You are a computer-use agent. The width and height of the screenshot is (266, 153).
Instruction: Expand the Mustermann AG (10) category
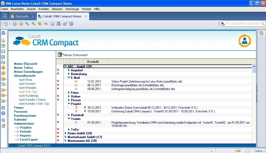(65, 141)
